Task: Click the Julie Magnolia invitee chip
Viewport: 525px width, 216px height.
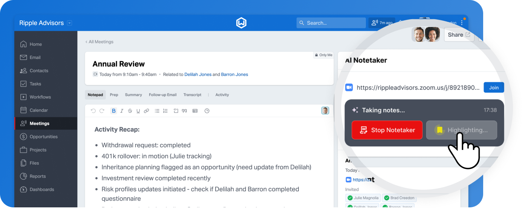Action: 363,198
